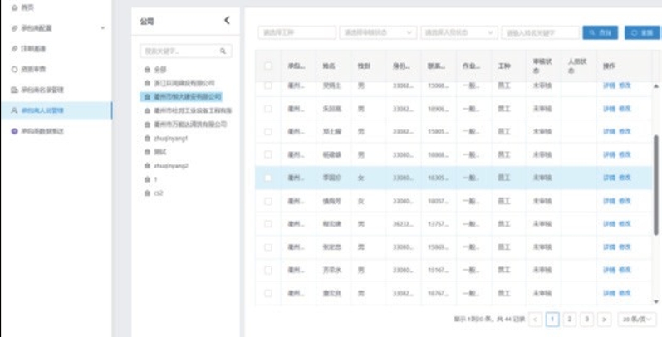
Task: Click the table's vertical scrollbar
Action: pos(658,166)
